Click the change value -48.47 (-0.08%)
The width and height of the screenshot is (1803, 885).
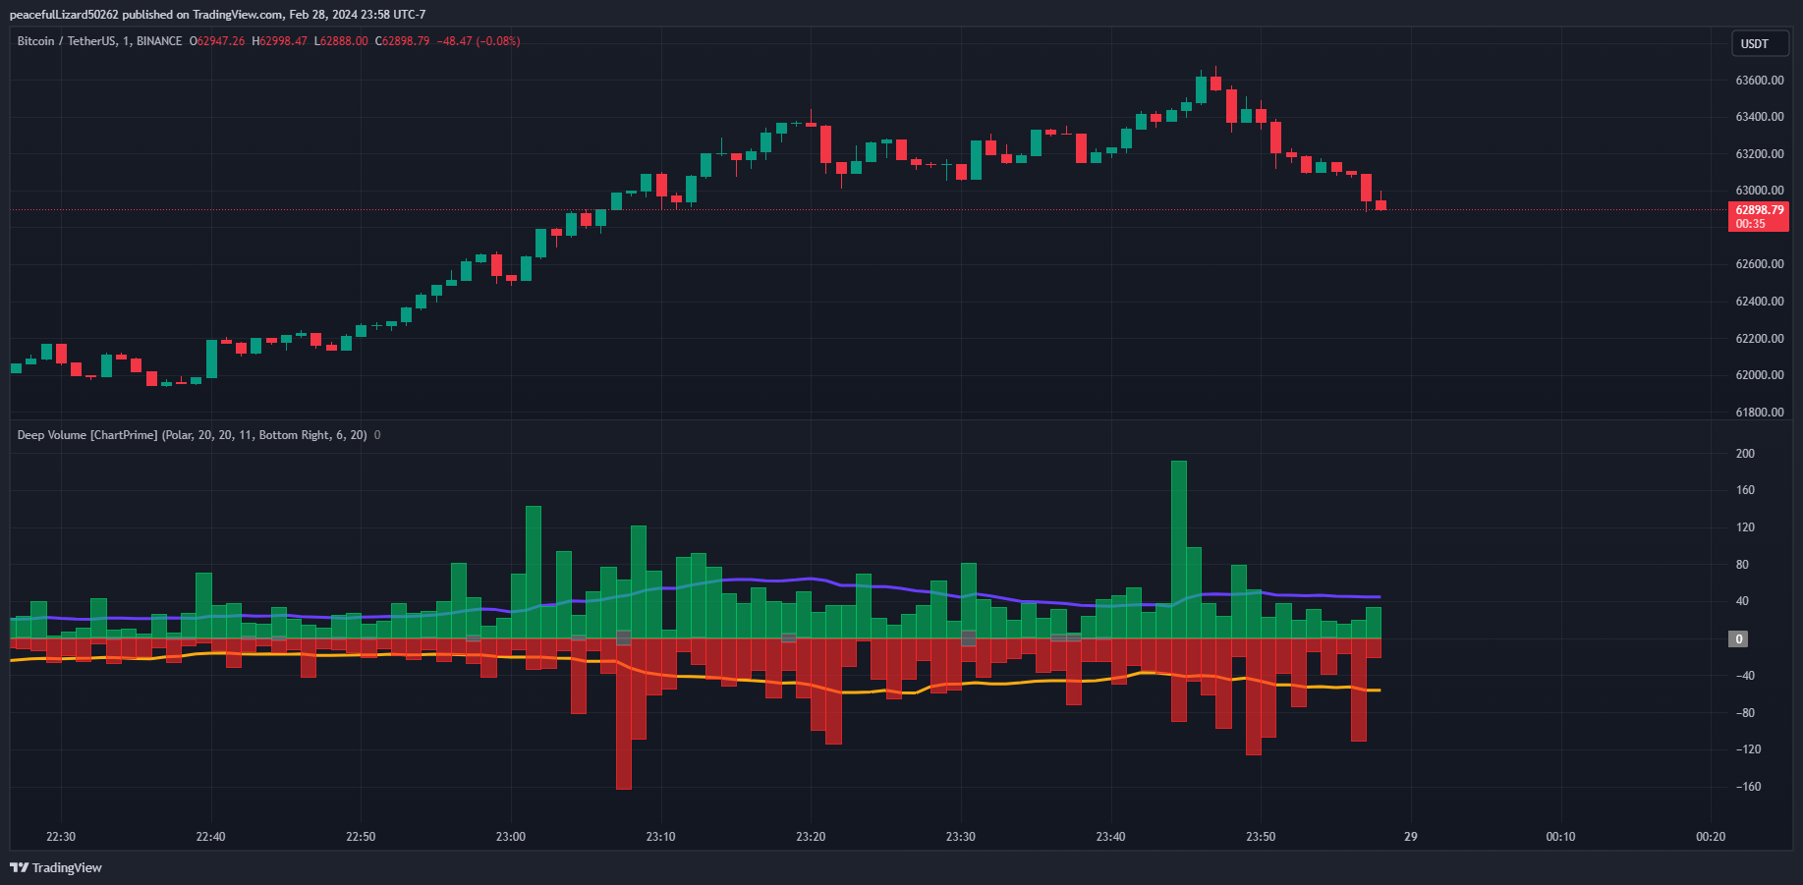coord(479,41)
